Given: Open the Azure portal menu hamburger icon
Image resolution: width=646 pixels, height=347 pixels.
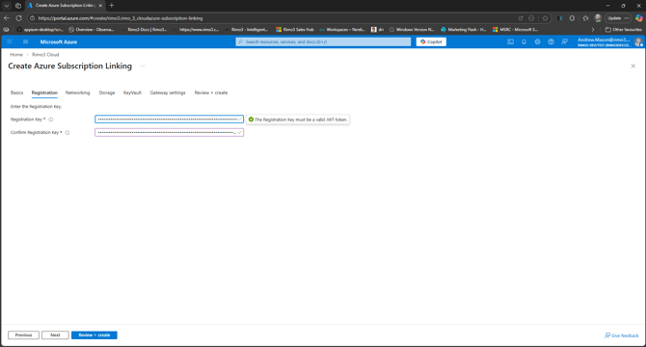Looking at the screenshot, I should [25, 41].
